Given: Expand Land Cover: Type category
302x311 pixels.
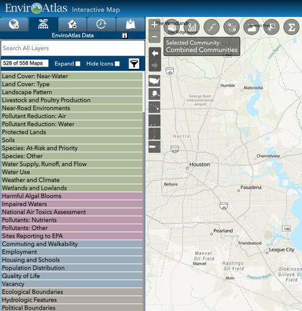Looking at the screenshot, I should pyautogui.click(x=72, y=84).
